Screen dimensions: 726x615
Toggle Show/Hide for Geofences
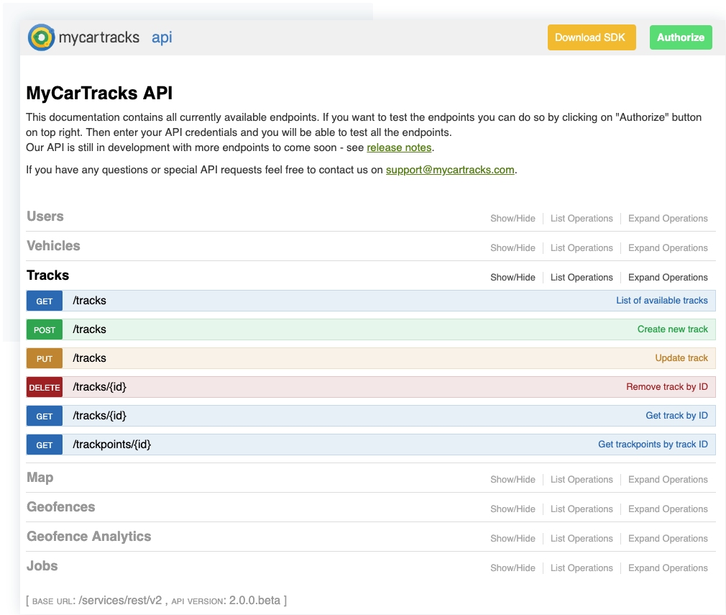click(513, 509)
